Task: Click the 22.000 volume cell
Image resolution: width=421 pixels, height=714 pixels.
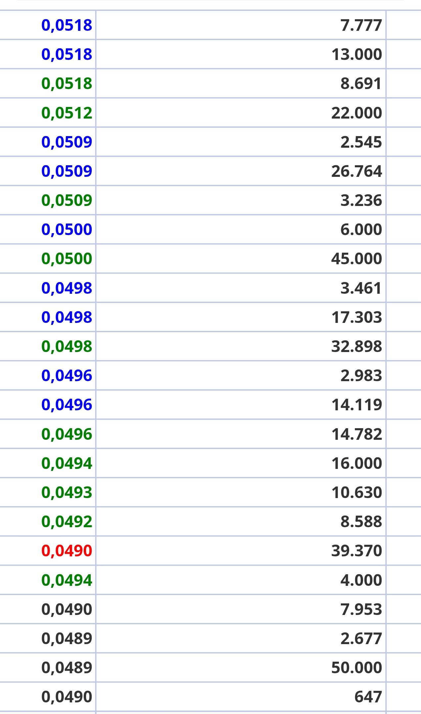Action: tap(241, 113)
